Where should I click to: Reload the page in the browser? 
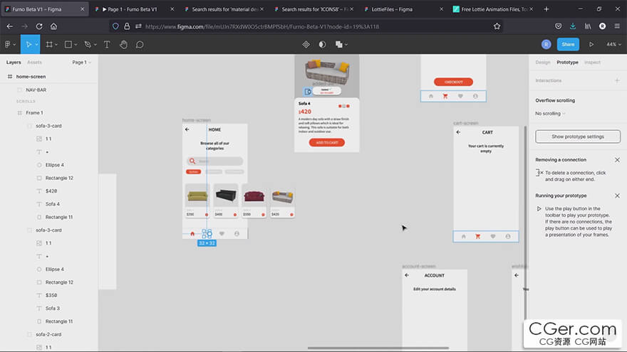pyautogui.click(x=39, y=26)
